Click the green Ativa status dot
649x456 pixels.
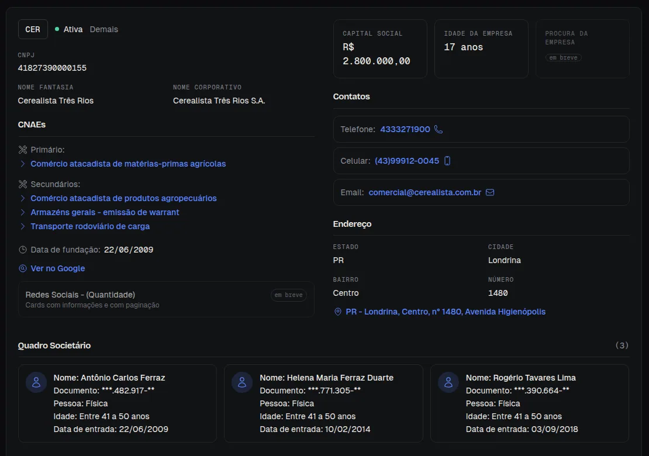(x=57, y=29)
